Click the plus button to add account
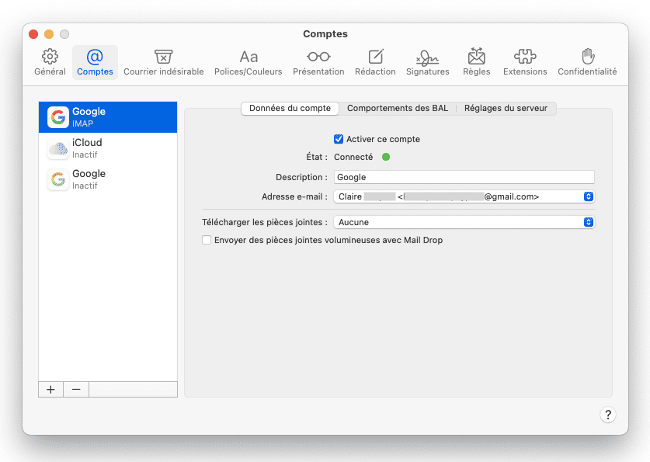 50,390
